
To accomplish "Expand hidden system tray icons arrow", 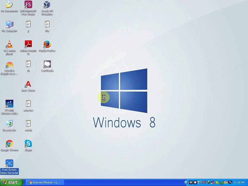I will (186, 182).
